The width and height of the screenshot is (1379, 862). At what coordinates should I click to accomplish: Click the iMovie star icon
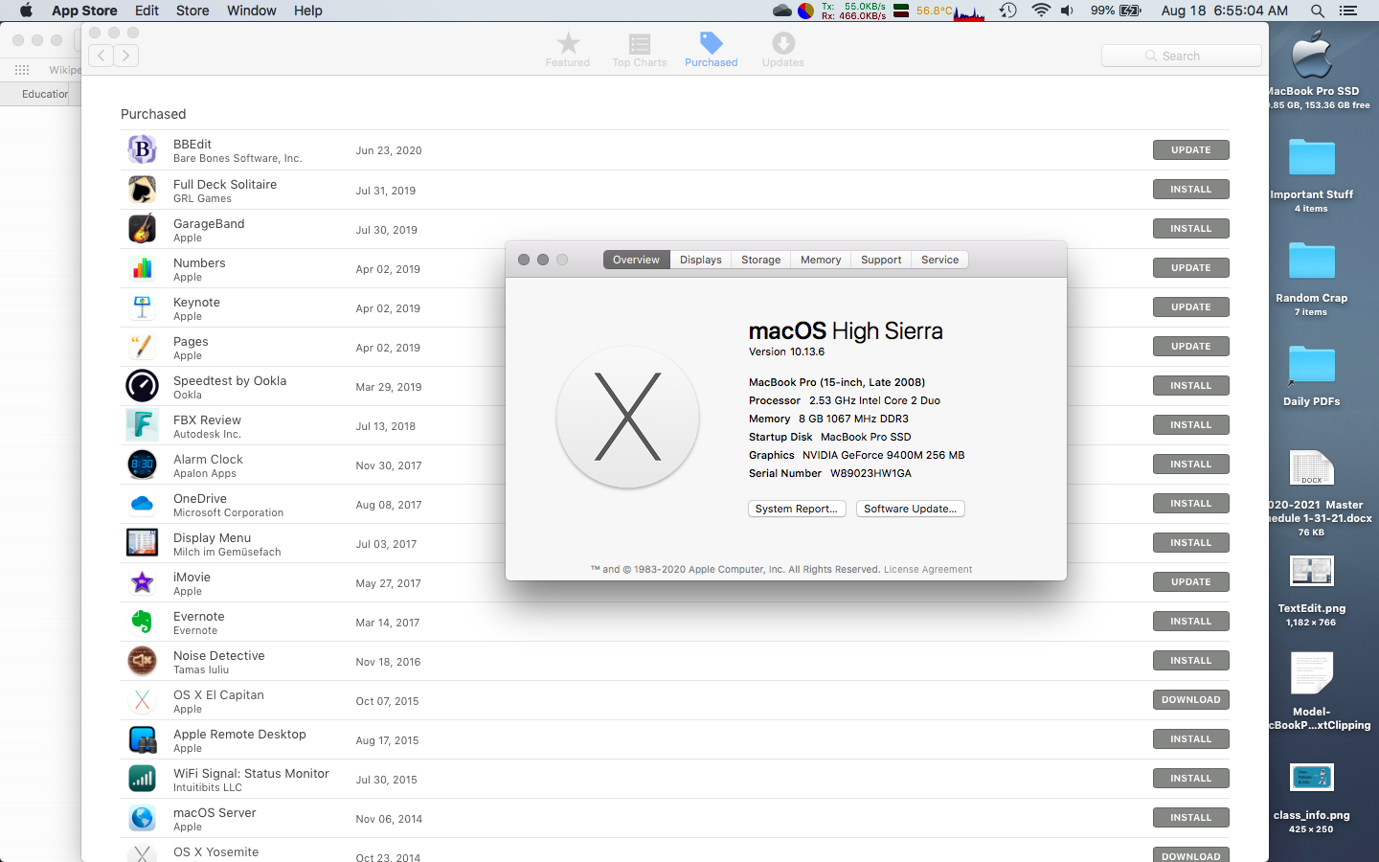pos(142,582)
